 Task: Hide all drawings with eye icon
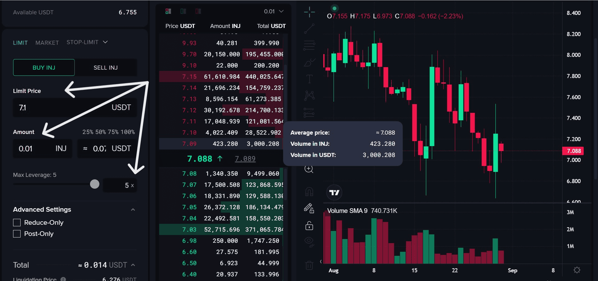pos(309,241)
